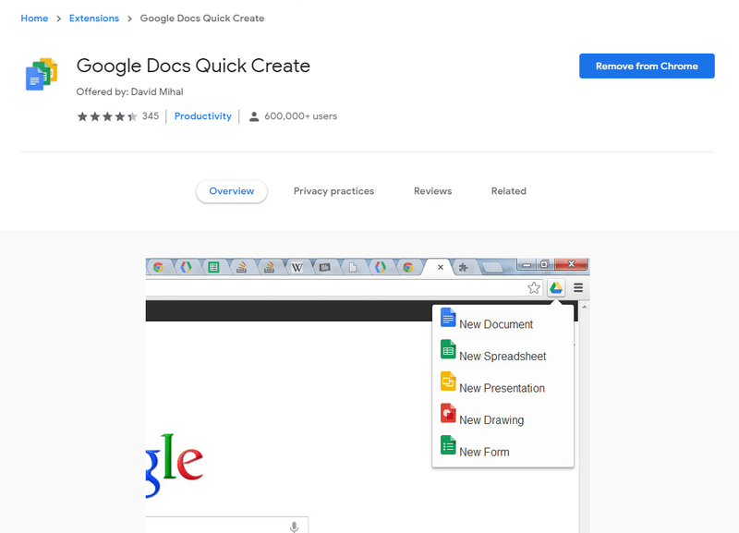Choose New Presentation from the popup menu
This screenshot has width=739, height=533.
[502, 388]
